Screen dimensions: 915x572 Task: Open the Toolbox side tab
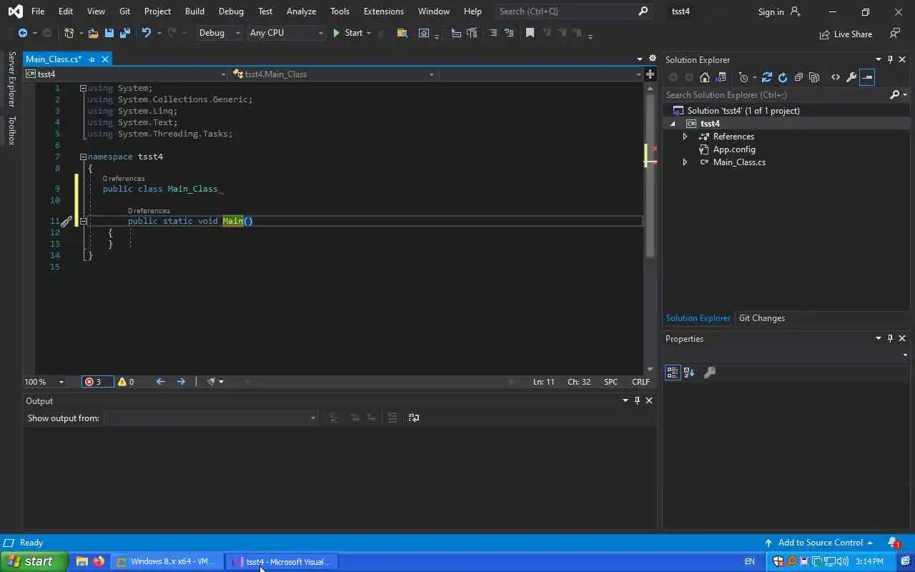(x=11, y=130)
